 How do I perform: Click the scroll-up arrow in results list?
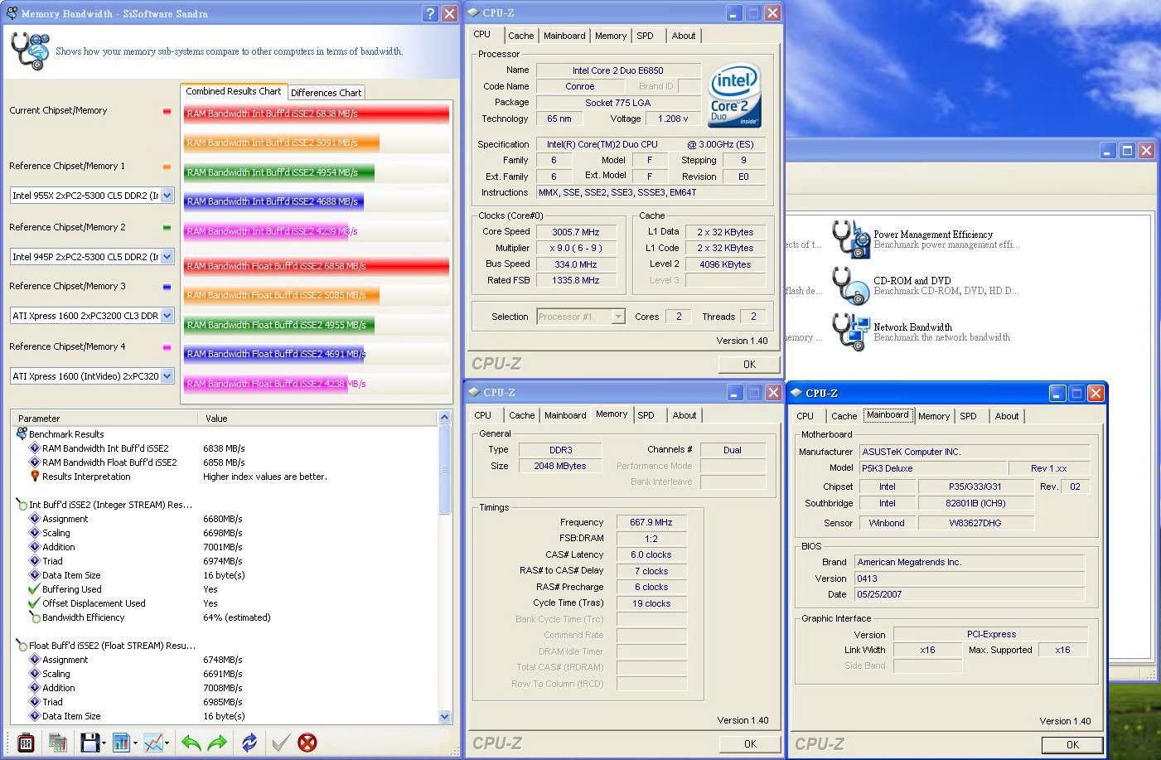(444, 418)
